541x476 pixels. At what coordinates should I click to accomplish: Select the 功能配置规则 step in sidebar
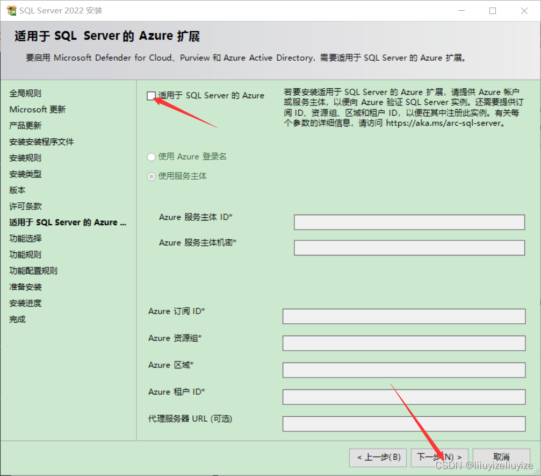pos(33,271)
